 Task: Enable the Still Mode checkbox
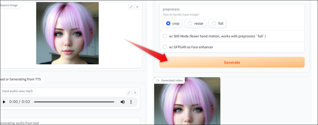[x=165, y=36]
